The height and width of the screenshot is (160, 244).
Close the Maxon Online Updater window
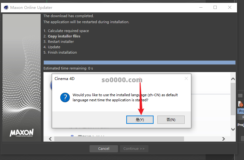(230, 7)
